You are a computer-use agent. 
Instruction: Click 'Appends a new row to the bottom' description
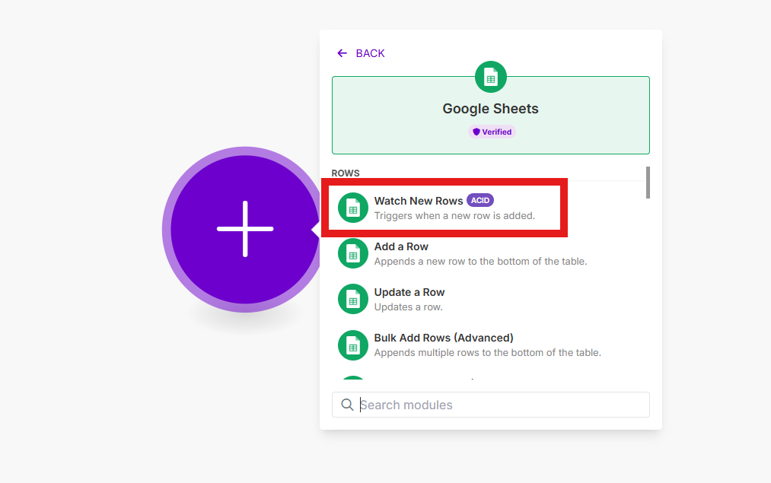coord(480,262)
